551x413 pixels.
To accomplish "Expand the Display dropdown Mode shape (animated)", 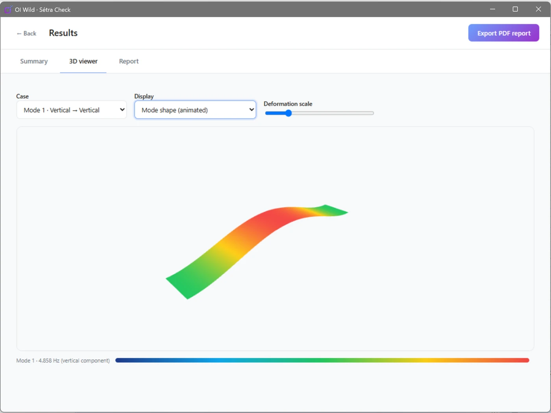I will 195,110.
